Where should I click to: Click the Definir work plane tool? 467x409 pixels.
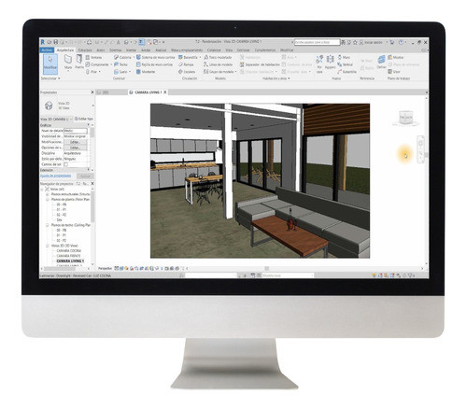coord(381,63)
